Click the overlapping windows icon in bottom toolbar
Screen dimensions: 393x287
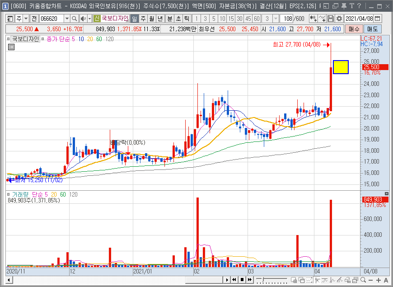[x=301, y=280]
